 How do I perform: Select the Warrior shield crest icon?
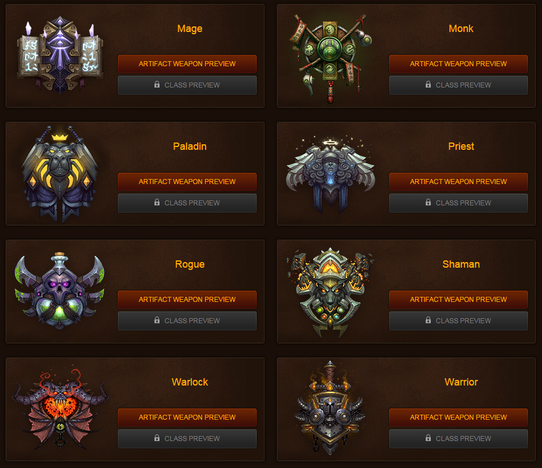tap(330, 409)
